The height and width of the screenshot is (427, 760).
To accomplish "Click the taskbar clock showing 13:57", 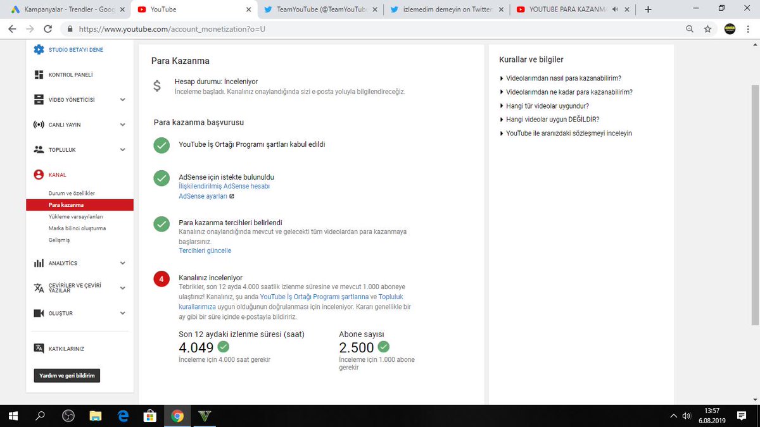I will click(x=714, y=416).
